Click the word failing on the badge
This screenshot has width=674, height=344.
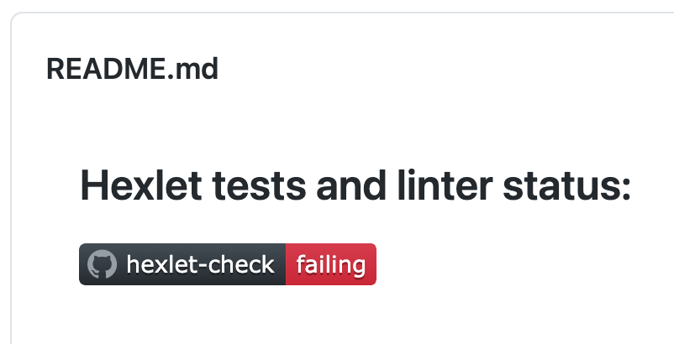pos(331,265)
